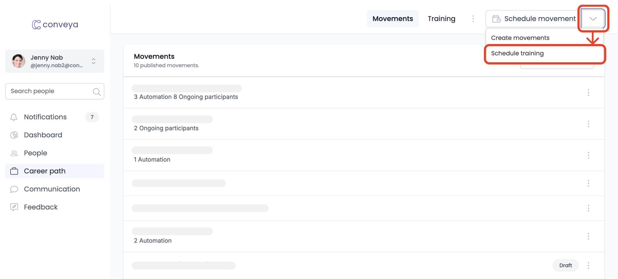618x279 pixels.
Task: Click the search magnifier icon
Action: (97, 92)
